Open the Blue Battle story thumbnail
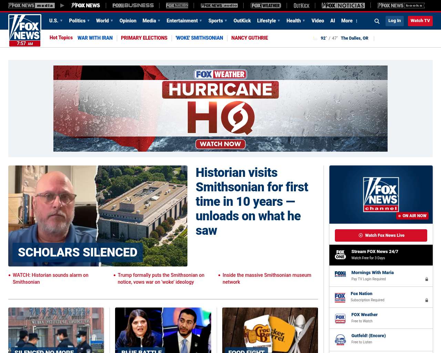The width and height of the screenshot is (441, 353). [x=163, y=330]
